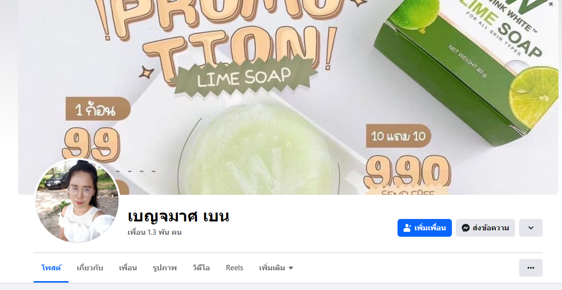The width and height of the screenshot is (562, 290).
Task: Expand the เพิ่มเติม tab dropdown
Action: point(276,268)
